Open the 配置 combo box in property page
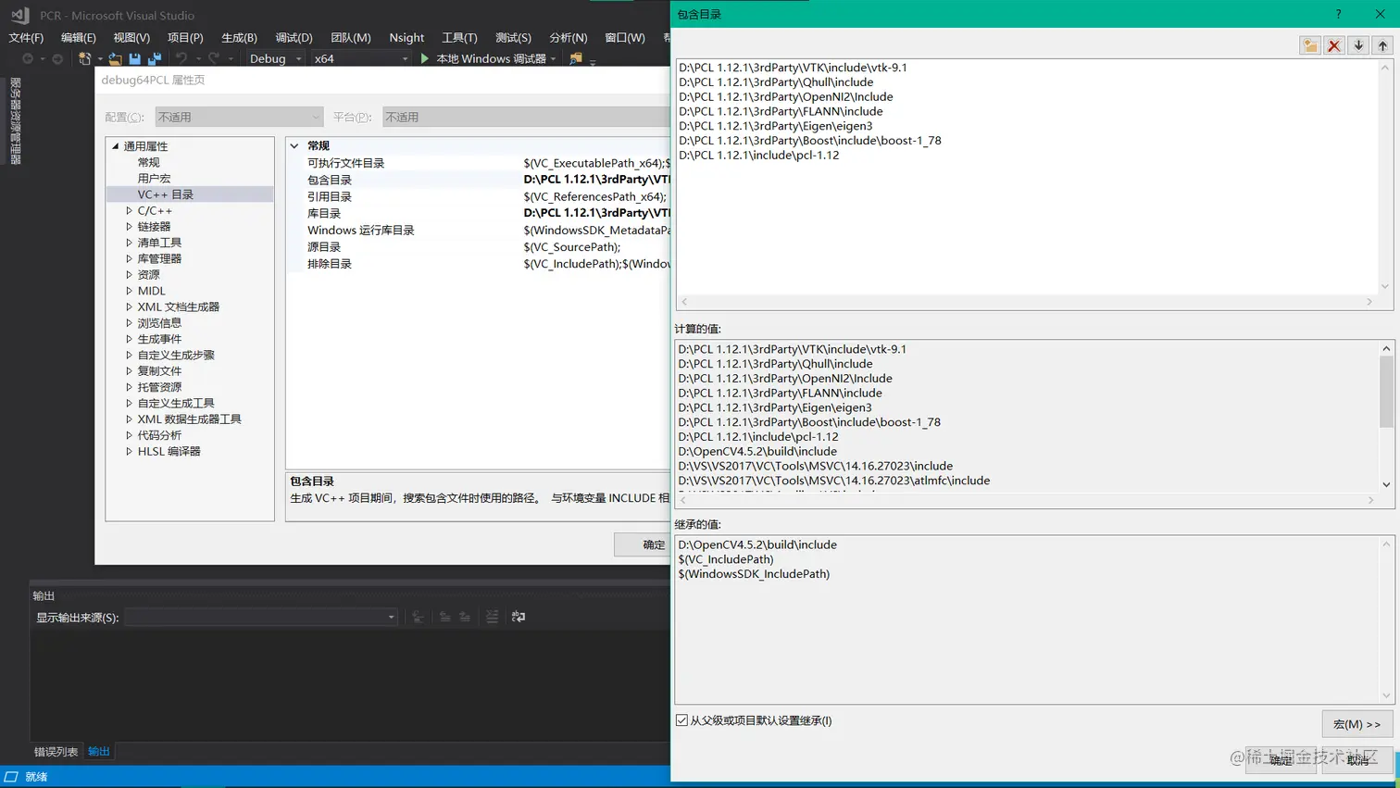This screenshot has height=788, width=1400. point(238,117)
